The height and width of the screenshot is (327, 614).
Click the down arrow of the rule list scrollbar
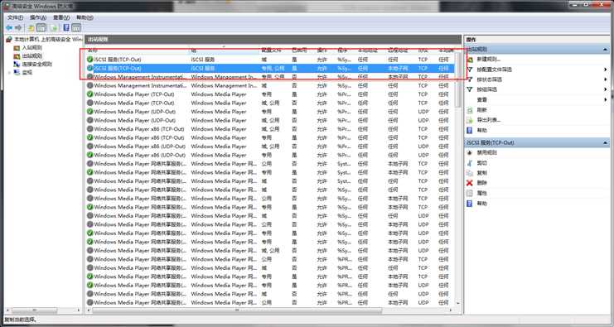458,303
